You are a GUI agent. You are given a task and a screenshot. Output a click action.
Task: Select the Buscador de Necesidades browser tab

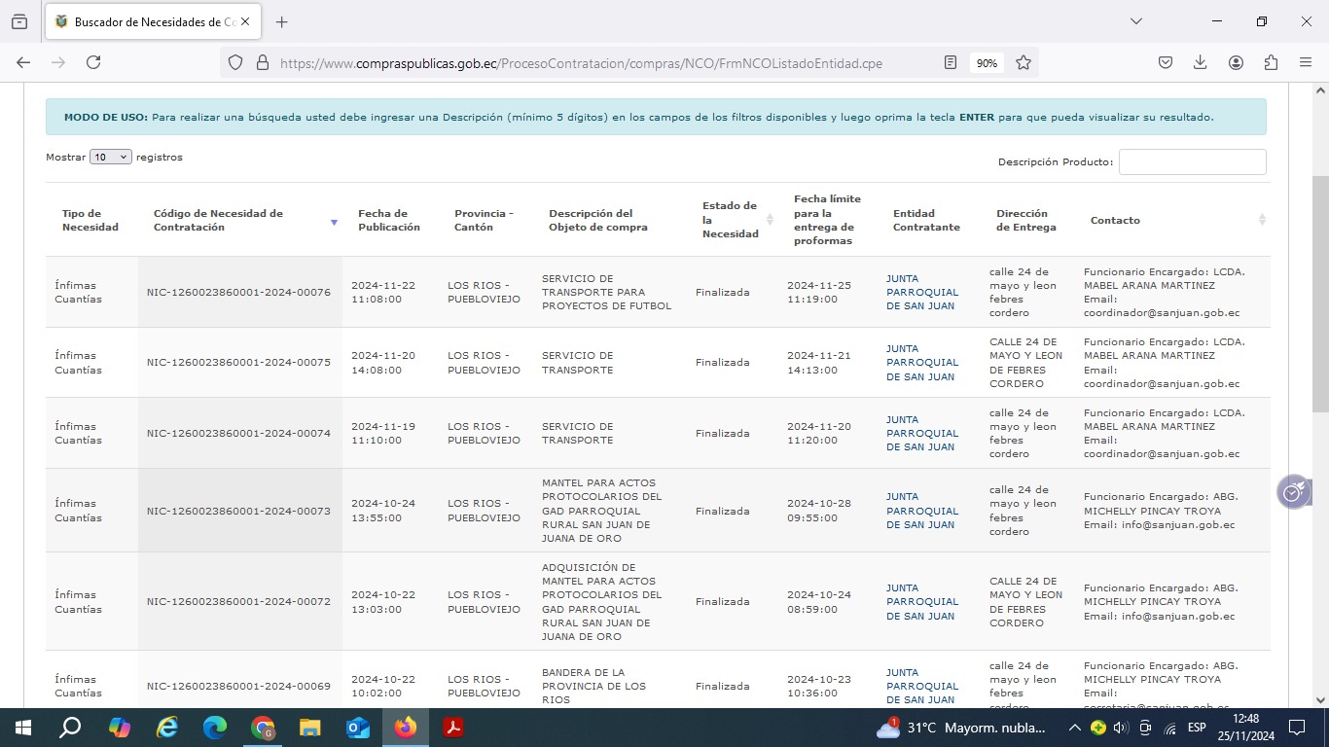coord(146,21)
